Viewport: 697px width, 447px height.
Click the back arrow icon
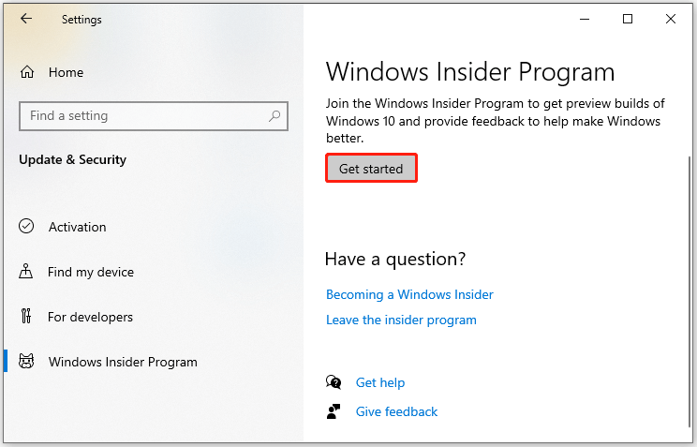(26, 18)
